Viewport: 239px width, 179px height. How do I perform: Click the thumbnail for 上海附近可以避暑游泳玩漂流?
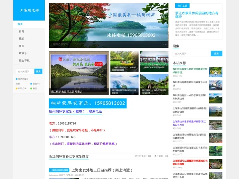coord(216,164)
